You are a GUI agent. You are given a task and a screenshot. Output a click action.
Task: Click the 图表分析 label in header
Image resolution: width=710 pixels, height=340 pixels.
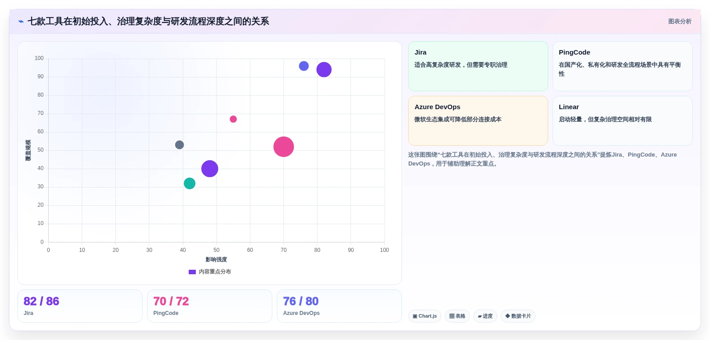[x=680, y=21]
